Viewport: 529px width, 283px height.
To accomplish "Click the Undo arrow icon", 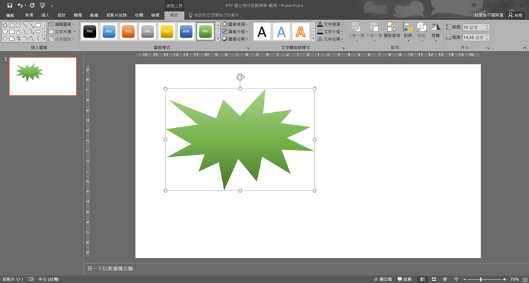I will [x=20, y=5].
